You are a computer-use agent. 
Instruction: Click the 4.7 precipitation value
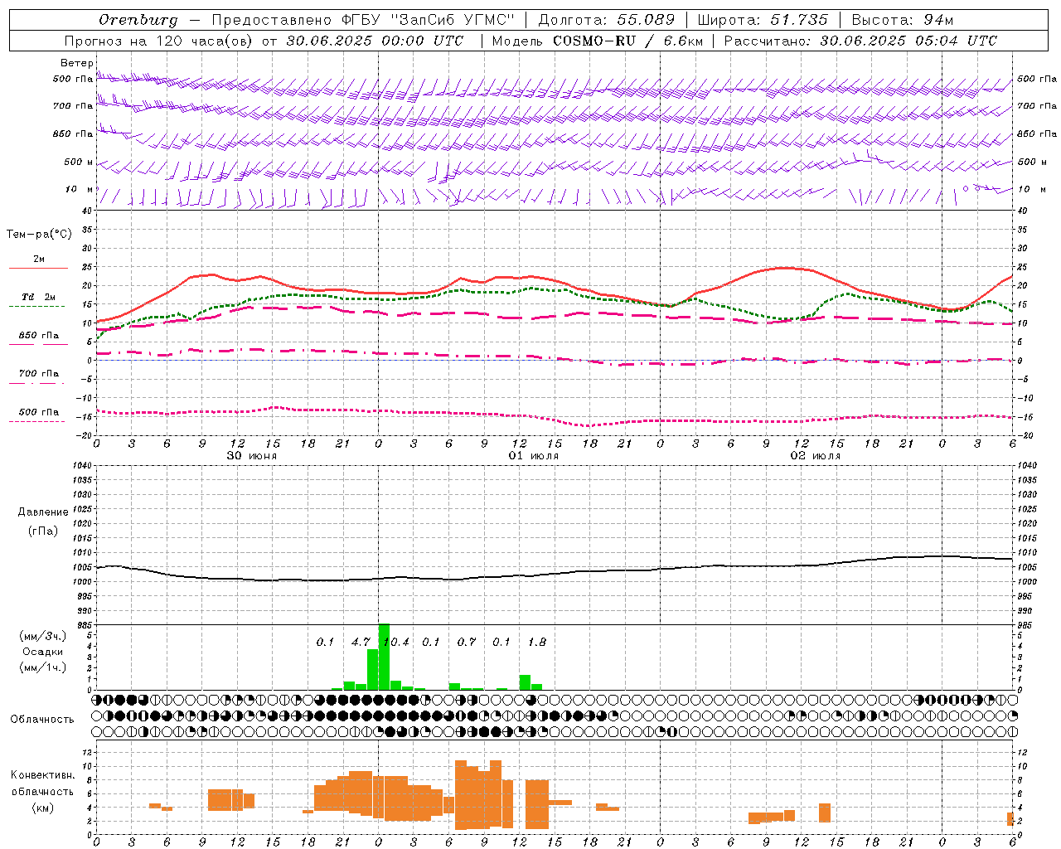(x=361, y=642)
